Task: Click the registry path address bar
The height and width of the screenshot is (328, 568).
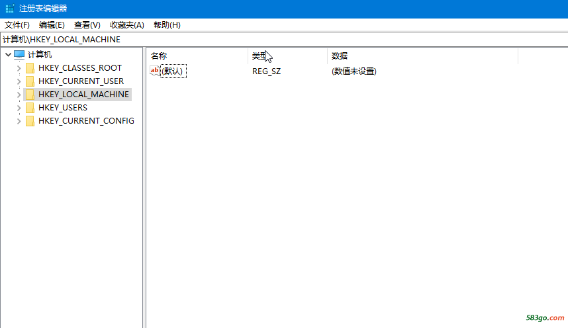Action: (x=284, y=40)
